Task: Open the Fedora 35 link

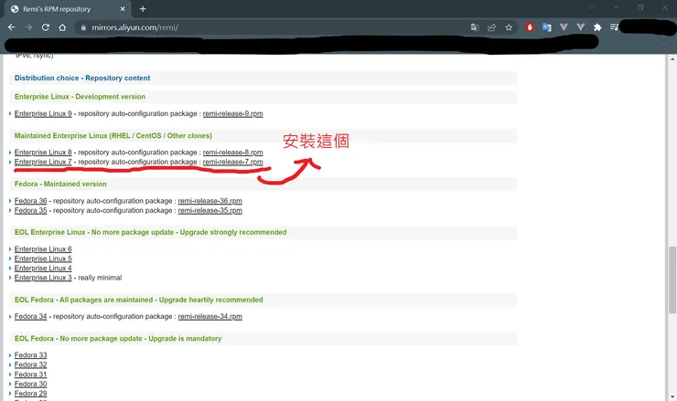Action: [x=31, y=210]
